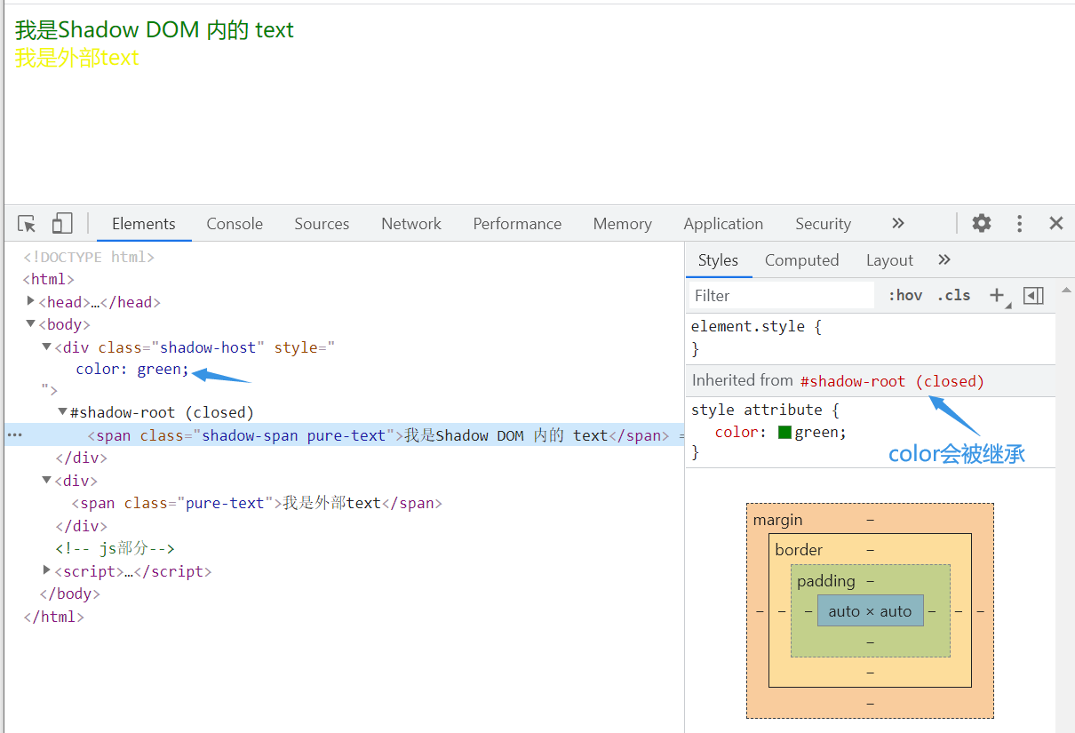Select the Computed pane tab

click(801, 260)
